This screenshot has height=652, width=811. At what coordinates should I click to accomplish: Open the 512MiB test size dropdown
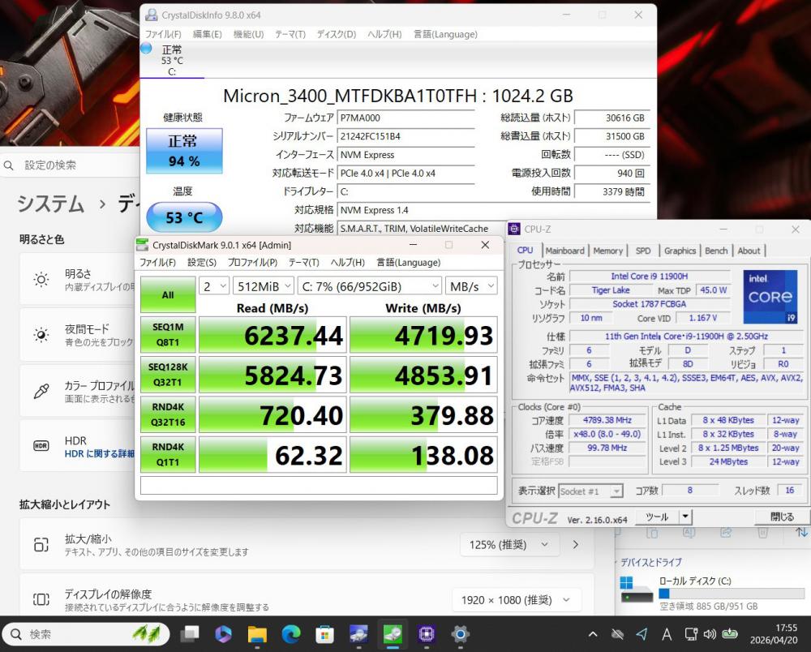coord(263,286)
